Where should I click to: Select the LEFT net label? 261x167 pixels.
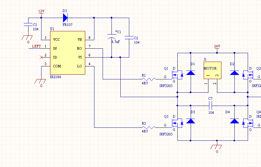(x=36, y=46)
